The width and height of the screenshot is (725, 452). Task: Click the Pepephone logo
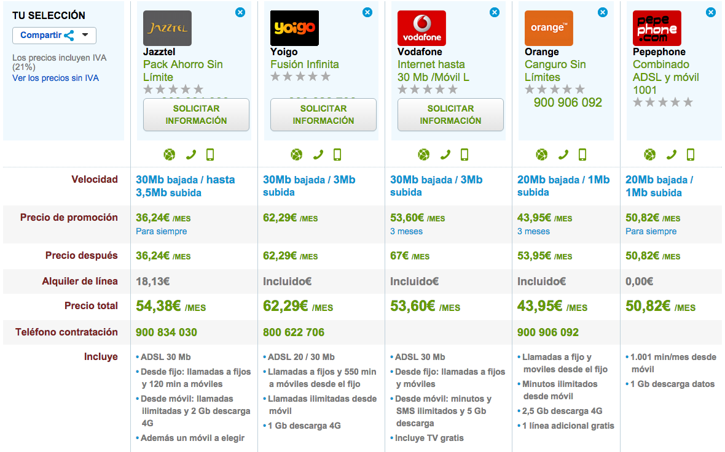pyautogui.click(x=657, y=28)
